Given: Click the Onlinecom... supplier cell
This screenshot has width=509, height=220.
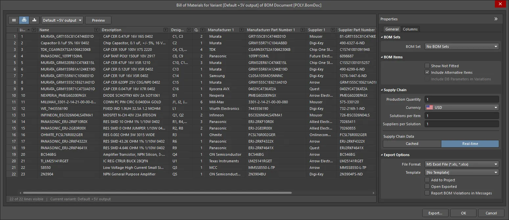Looking at the screenshot, I should 320,135.
